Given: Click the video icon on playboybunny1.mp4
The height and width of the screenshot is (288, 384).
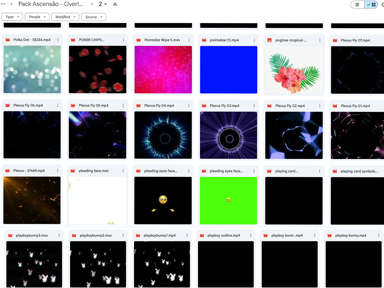Looking at the screenshot, I should coord(138,235).
